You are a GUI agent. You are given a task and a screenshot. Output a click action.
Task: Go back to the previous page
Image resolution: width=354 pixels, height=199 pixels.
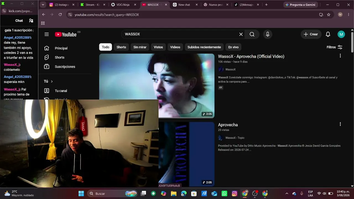(44, 15)
